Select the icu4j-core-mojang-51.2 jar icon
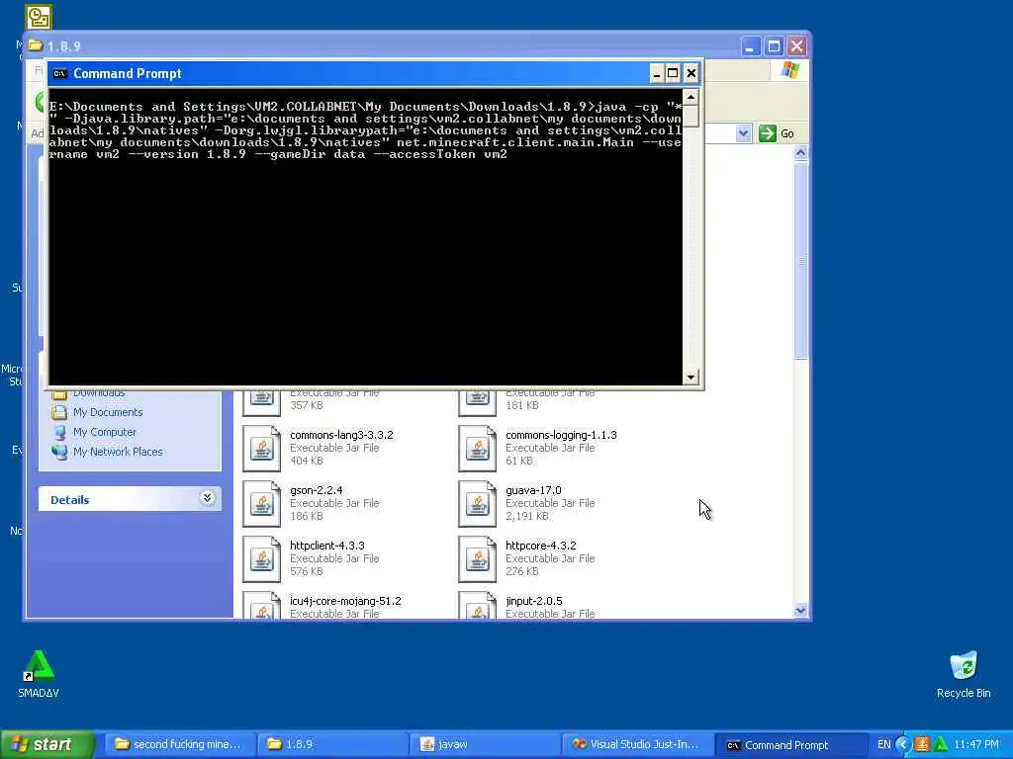The height and width of the screenshot is (759, 1013). (261, 606)
